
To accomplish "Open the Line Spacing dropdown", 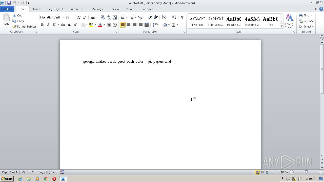I will 156,25.
